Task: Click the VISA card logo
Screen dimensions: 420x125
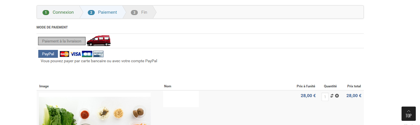Action: tap(75, 54)
